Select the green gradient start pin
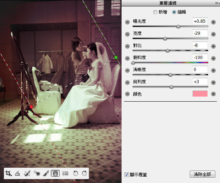 pyautogui.click(x=116, y=57)
